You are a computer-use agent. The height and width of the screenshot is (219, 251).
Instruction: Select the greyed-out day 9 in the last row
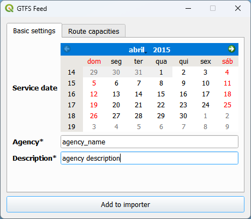click(228, 126)
